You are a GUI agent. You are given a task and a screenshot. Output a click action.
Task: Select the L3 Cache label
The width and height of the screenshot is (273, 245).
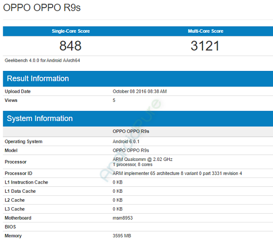(15, 209)
